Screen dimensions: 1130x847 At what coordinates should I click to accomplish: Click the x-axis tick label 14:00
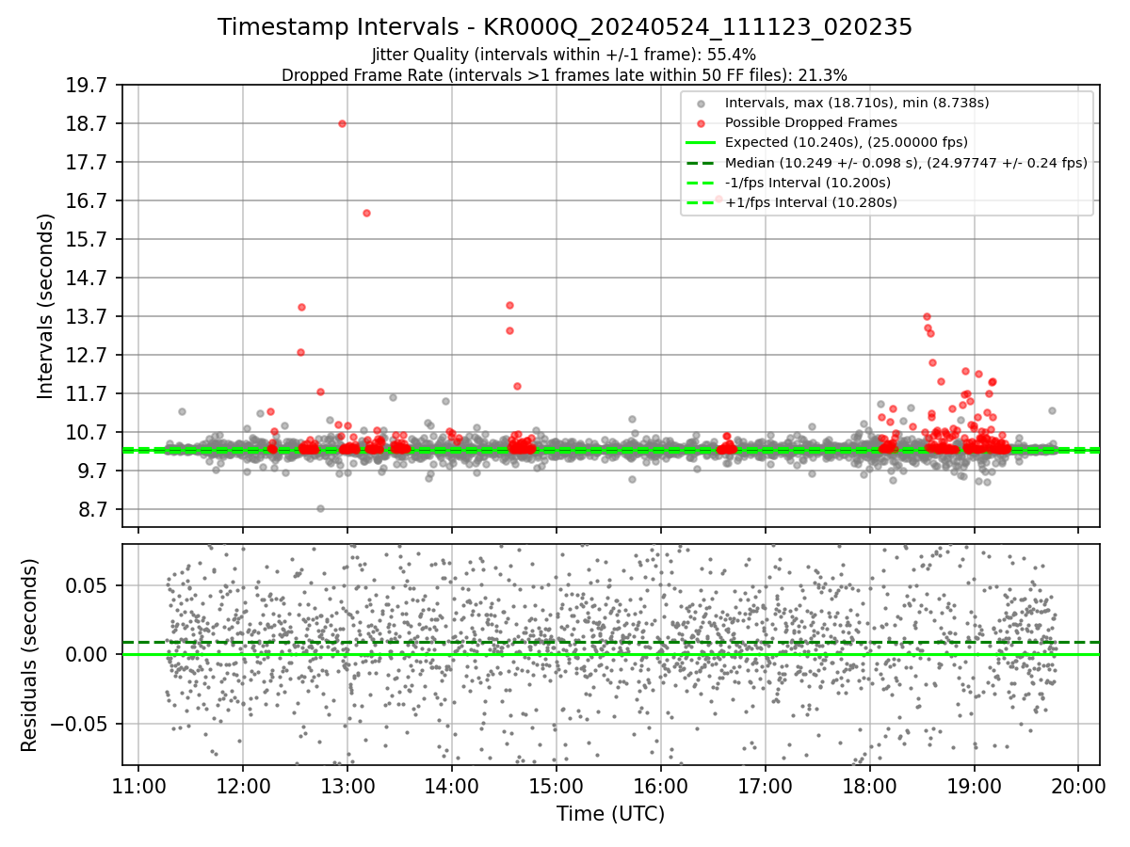pos(452,785)
